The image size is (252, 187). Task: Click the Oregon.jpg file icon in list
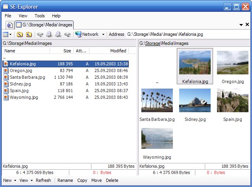[6, 70]
